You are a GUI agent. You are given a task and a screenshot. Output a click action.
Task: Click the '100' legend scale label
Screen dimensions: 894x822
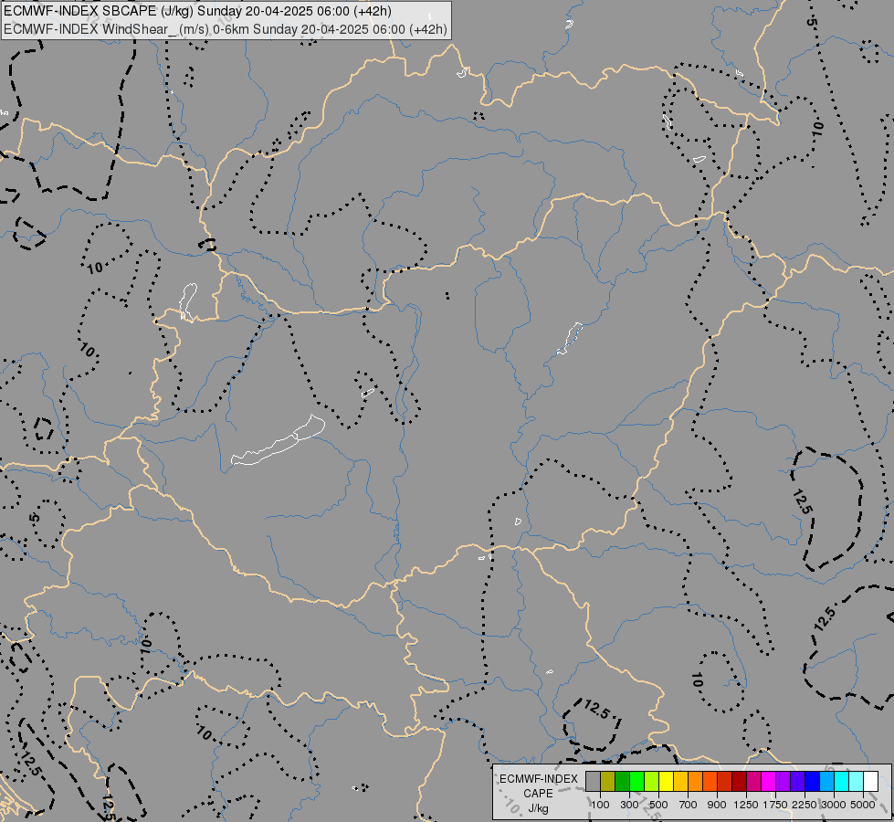(600, 805)
